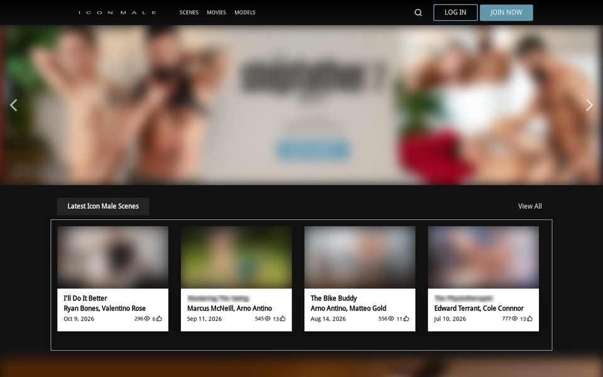Like the I'll Do It Better scene

159,319
